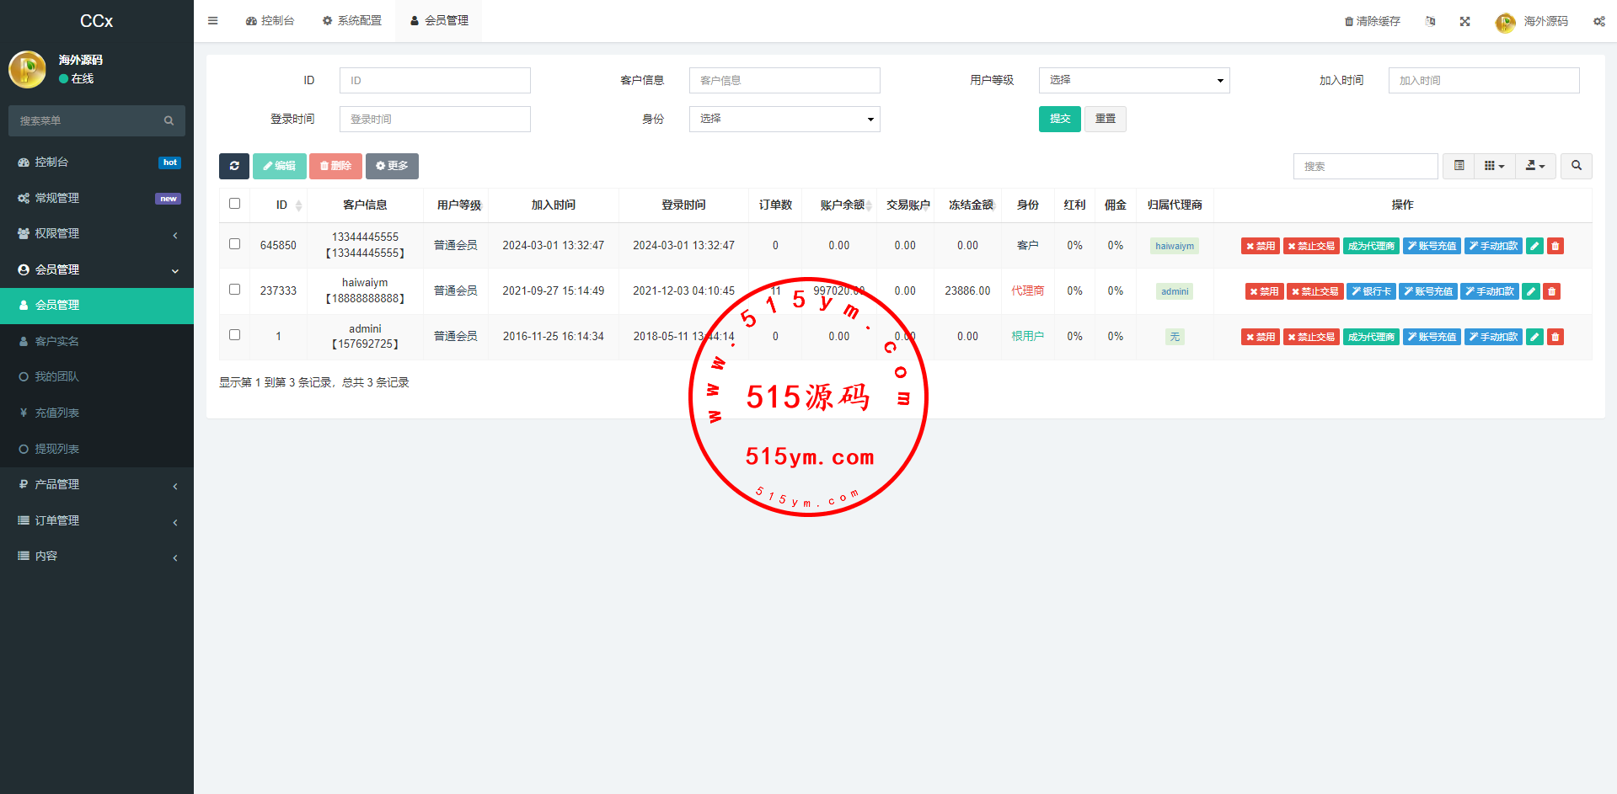Open the language switch icon in header

1430,21
